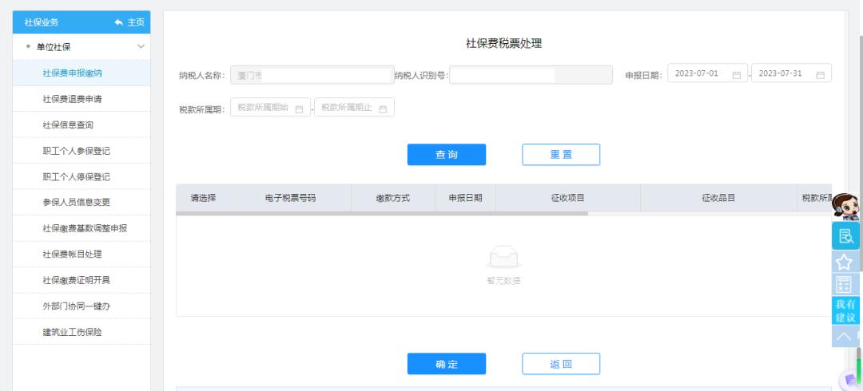Click the 征收品目 column header

(718, 198)
